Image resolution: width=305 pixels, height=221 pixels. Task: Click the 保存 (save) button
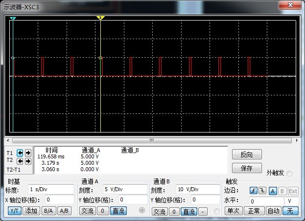point(247,168)
